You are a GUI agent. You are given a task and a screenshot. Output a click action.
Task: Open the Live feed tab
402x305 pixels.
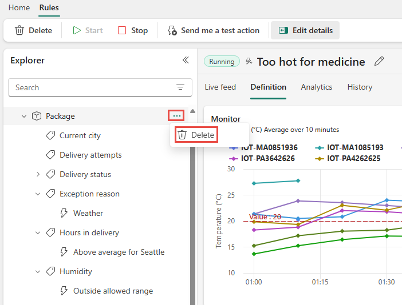[220, 87]
